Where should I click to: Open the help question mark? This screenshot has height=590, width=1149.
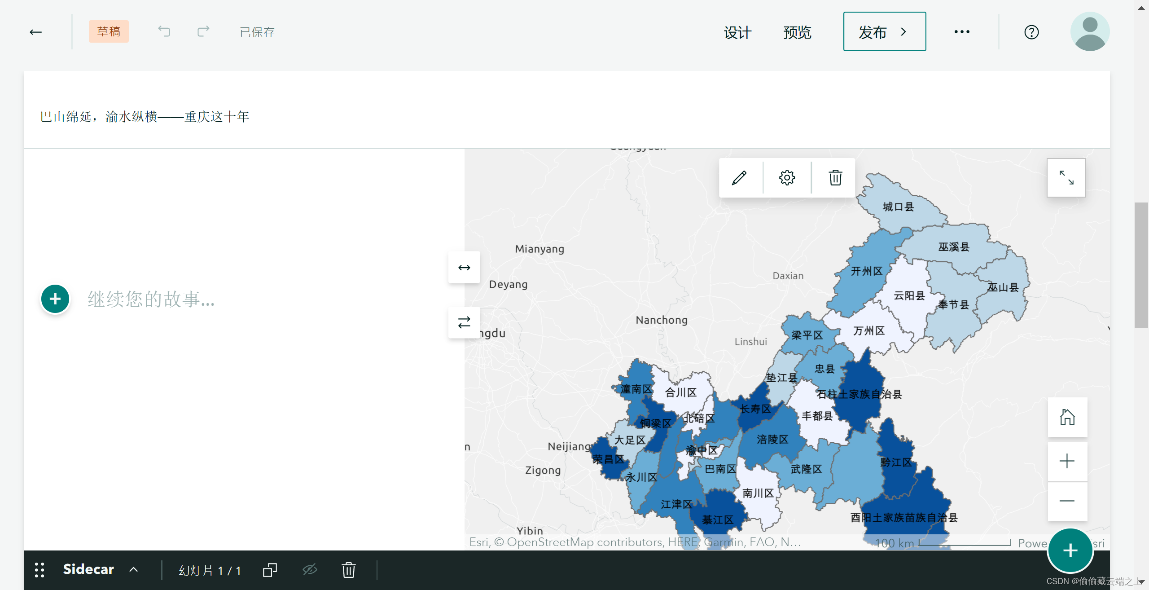[1031, 31]
